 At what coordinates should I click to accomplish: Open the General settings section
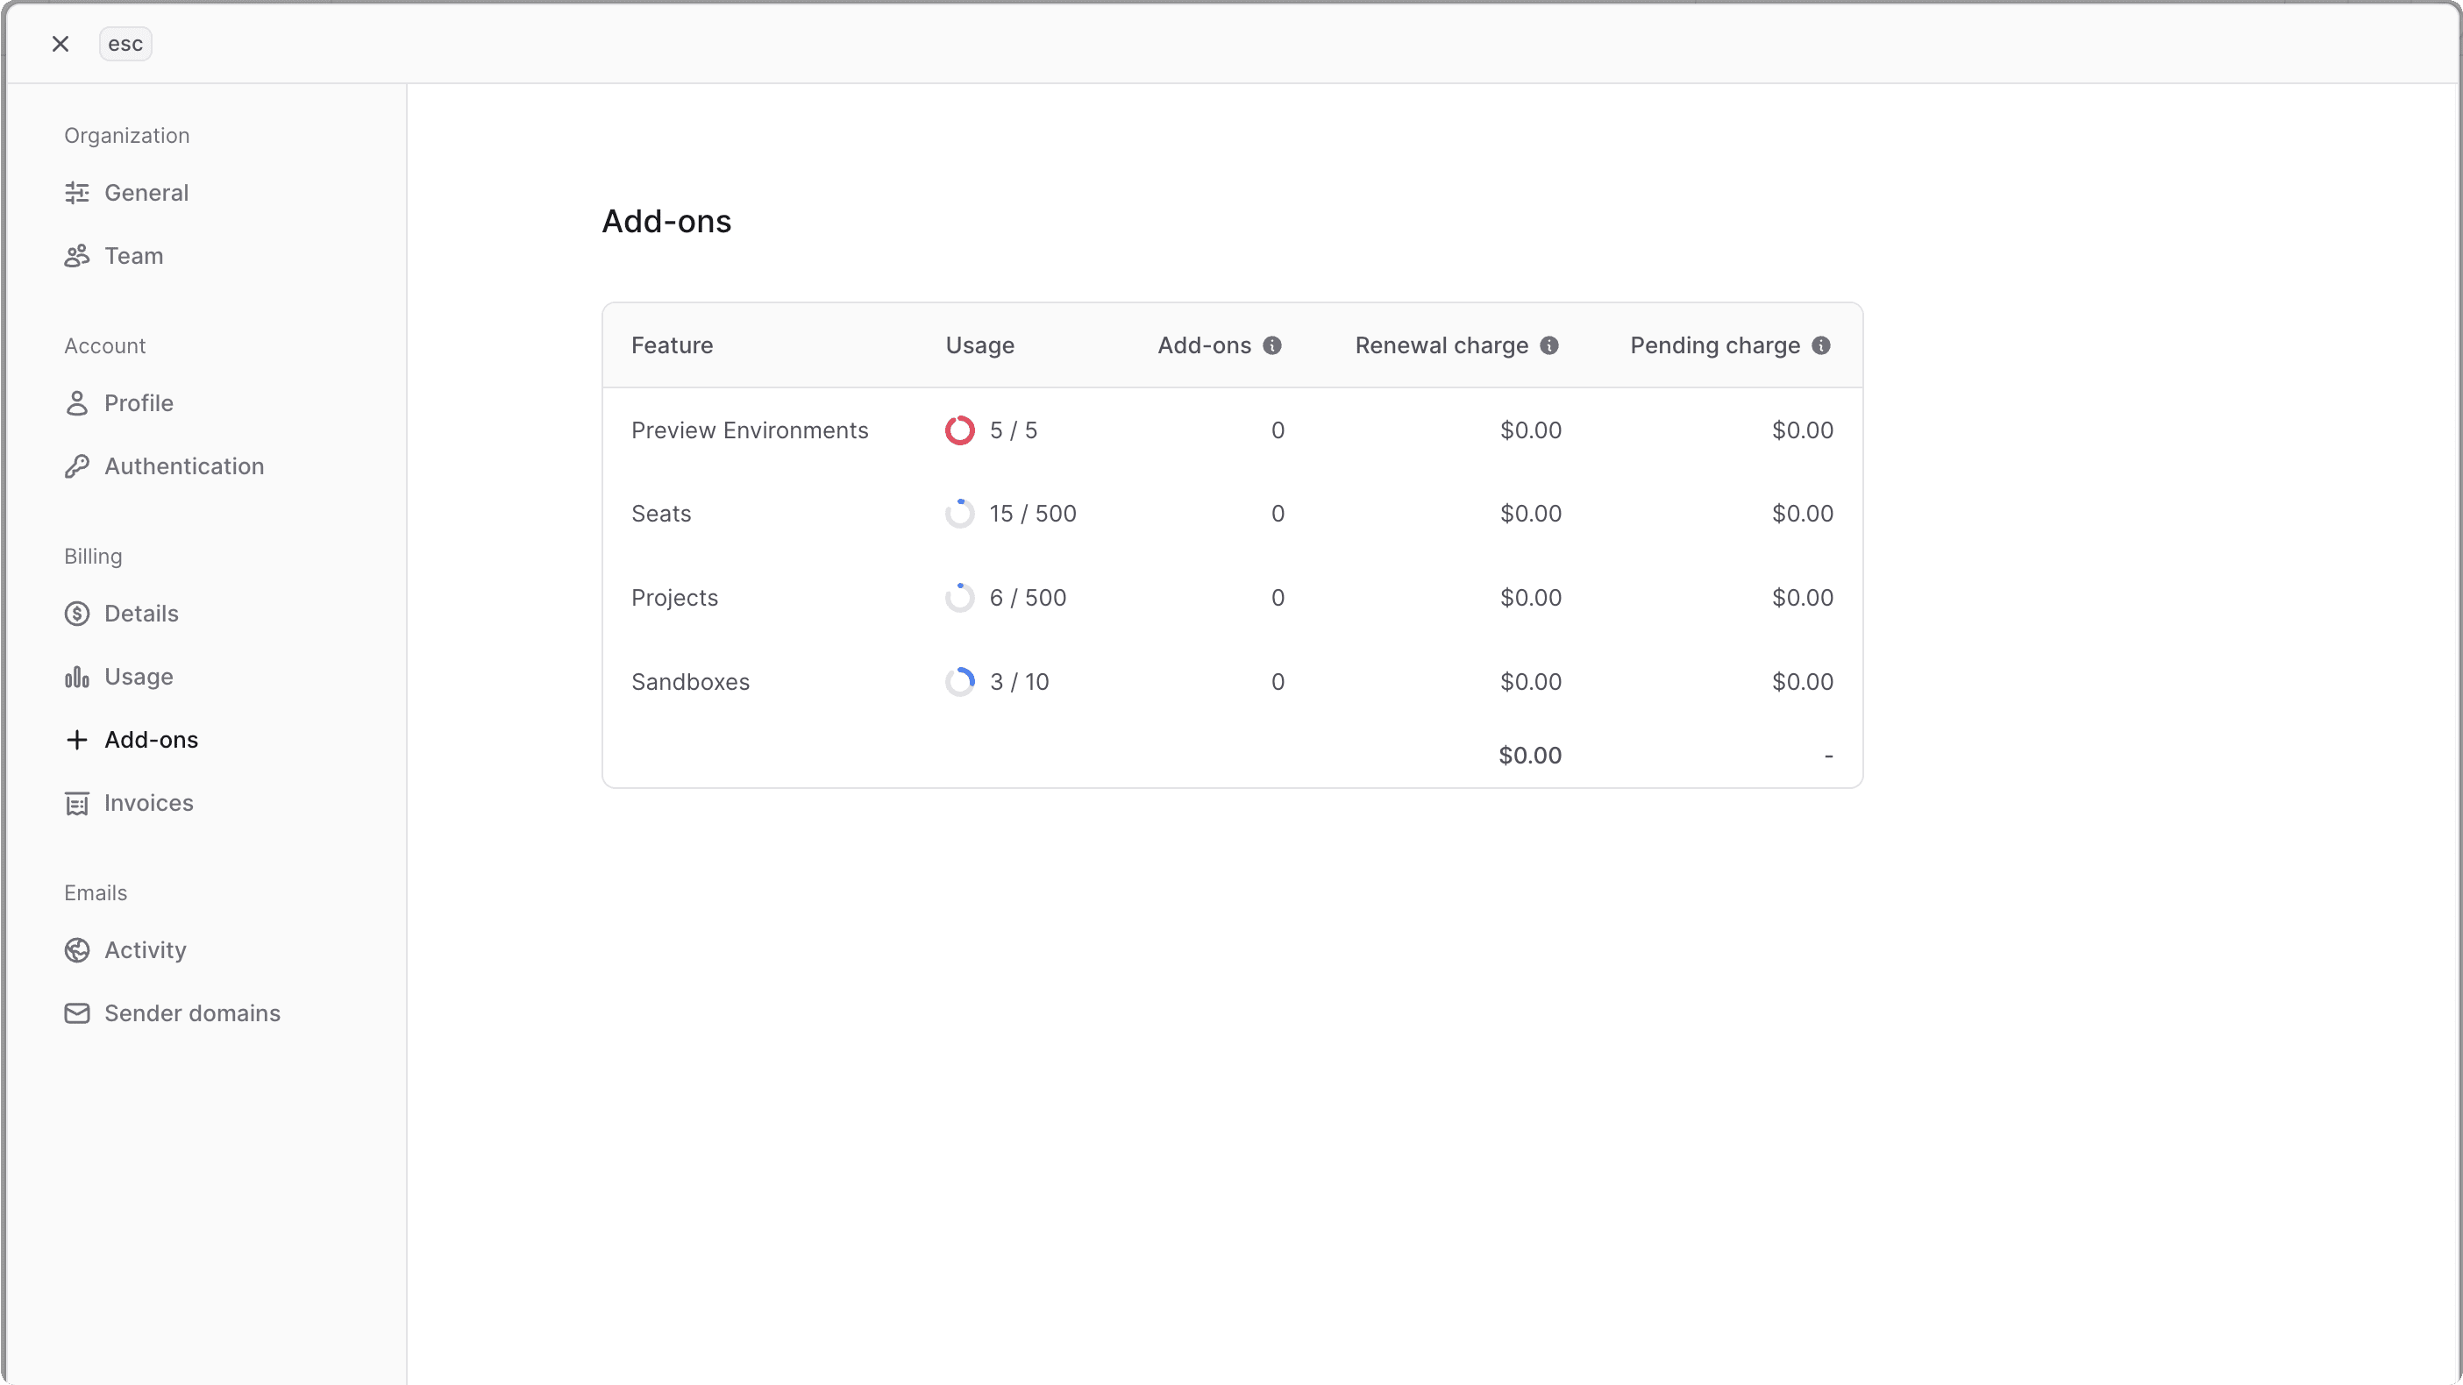[x=146, y=192]
